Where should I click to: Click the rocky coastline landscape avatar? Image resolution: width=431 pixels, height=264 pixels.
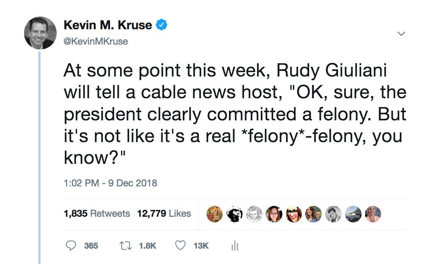click(353, 214)
